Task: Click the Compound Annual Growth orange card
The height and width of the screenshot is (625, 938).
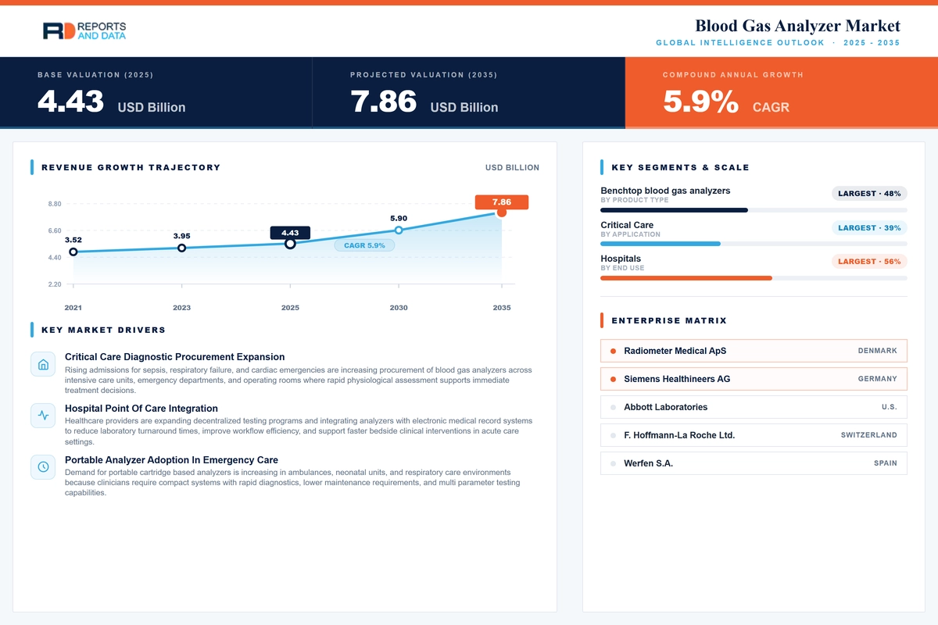Action: click(782, 92)
